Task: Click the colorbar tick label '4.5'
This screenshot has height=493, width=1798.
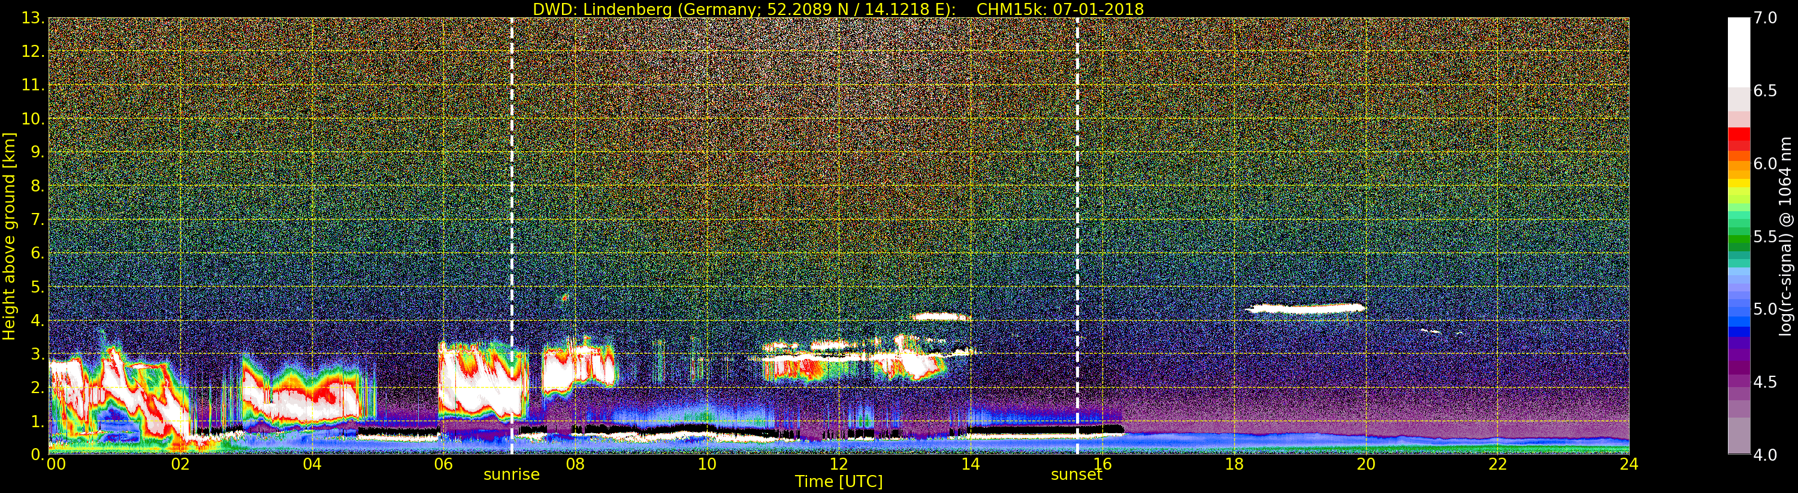Action: (1765, 382)
